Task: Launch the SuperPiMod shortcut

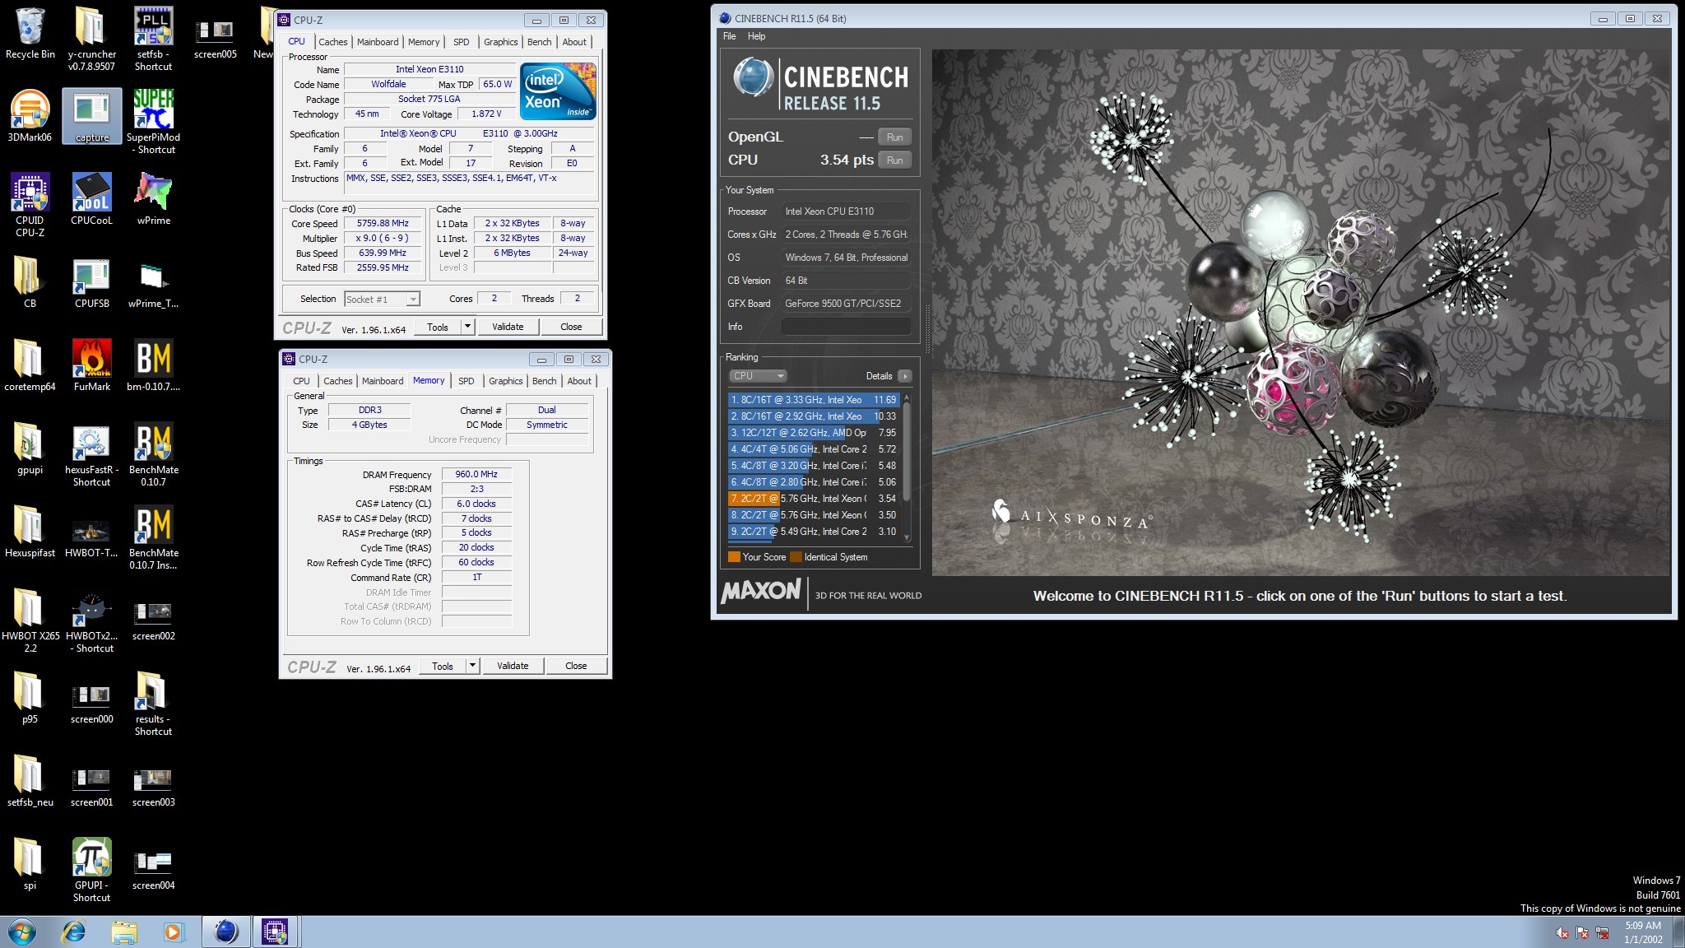Action: 153,121
